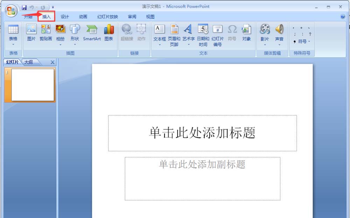Open the 幻灯片放映 tab
This screenshot has width=350, height=218.
click(x=107, y=17)
